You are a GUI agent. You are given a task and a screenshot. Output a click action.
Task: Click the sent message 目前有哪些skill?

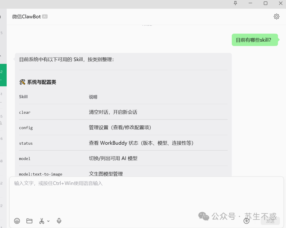point(255,40)
